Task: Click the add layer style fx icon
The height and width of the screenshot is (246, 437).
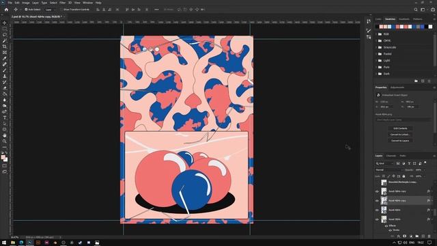Action: pos(399,236)
